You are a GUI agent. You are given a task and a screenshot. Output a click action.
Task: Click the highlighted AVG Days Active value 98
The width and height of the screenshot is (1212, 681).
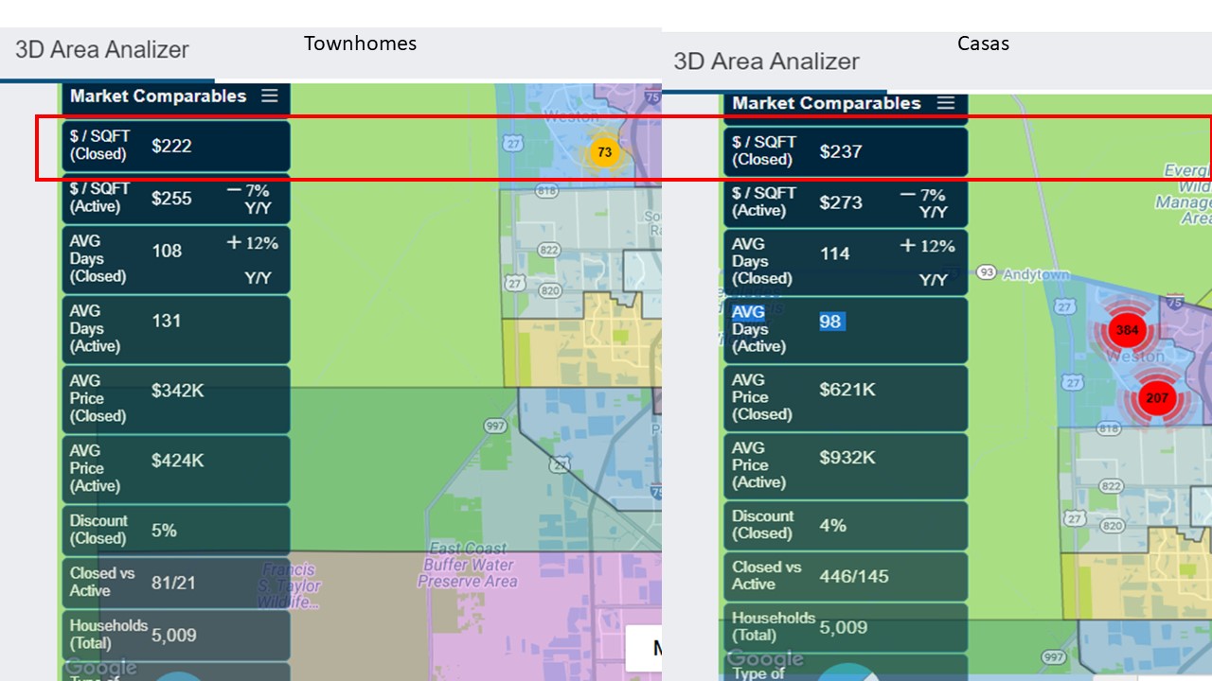tap(830, 322)
